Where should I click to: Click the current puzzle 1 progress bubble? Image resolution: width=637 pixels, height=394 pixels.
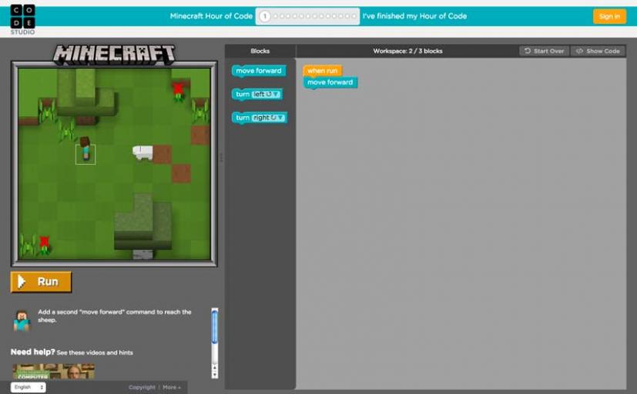pos(264,16)
